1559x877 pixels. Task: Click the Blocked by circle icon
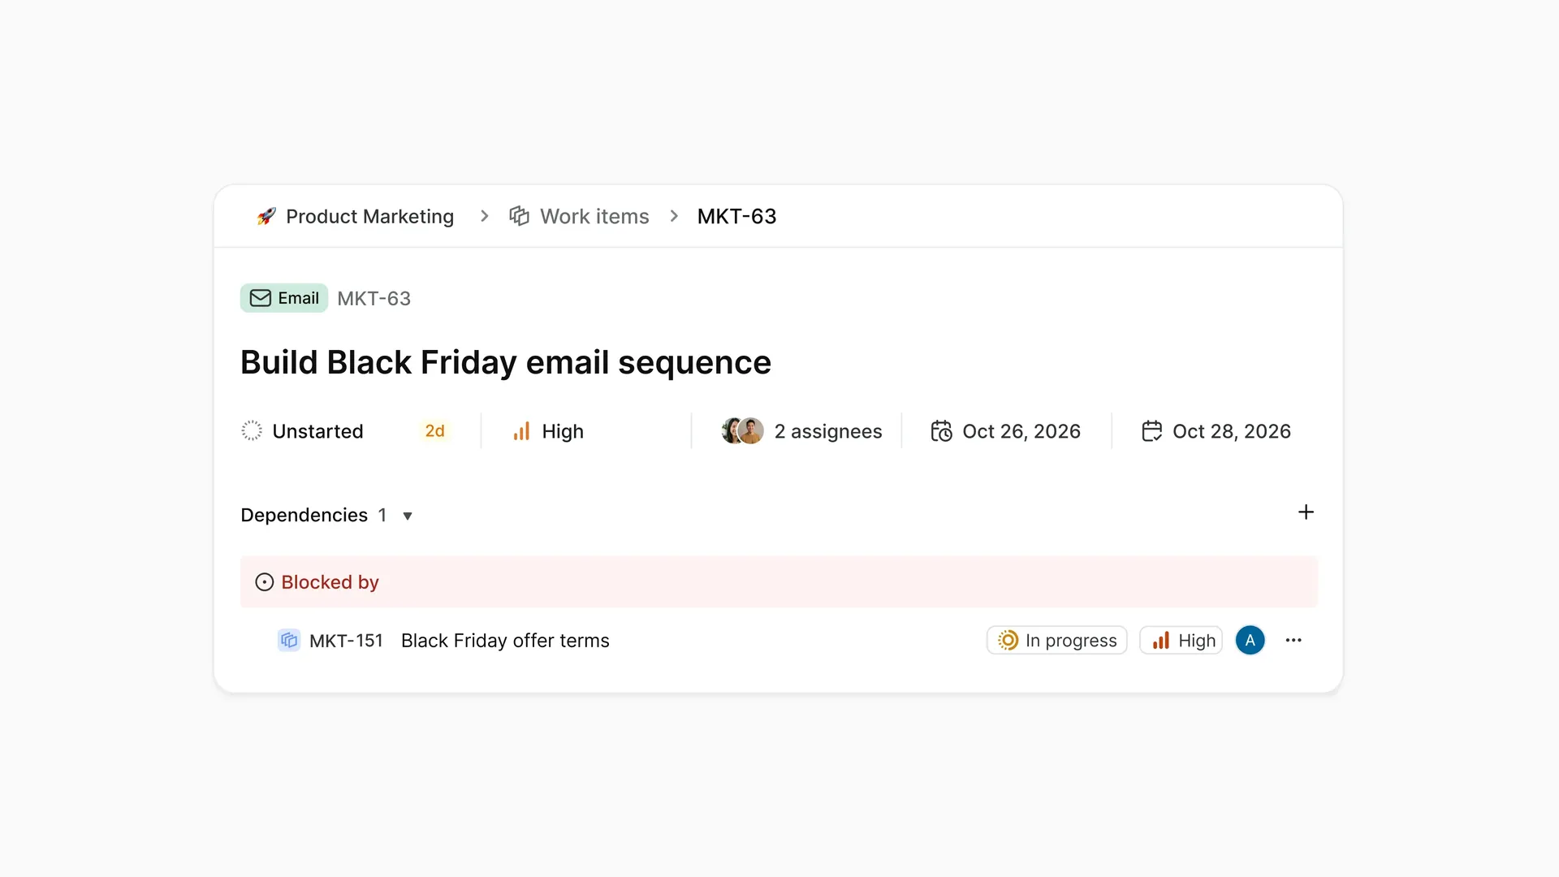pos(264,582)
